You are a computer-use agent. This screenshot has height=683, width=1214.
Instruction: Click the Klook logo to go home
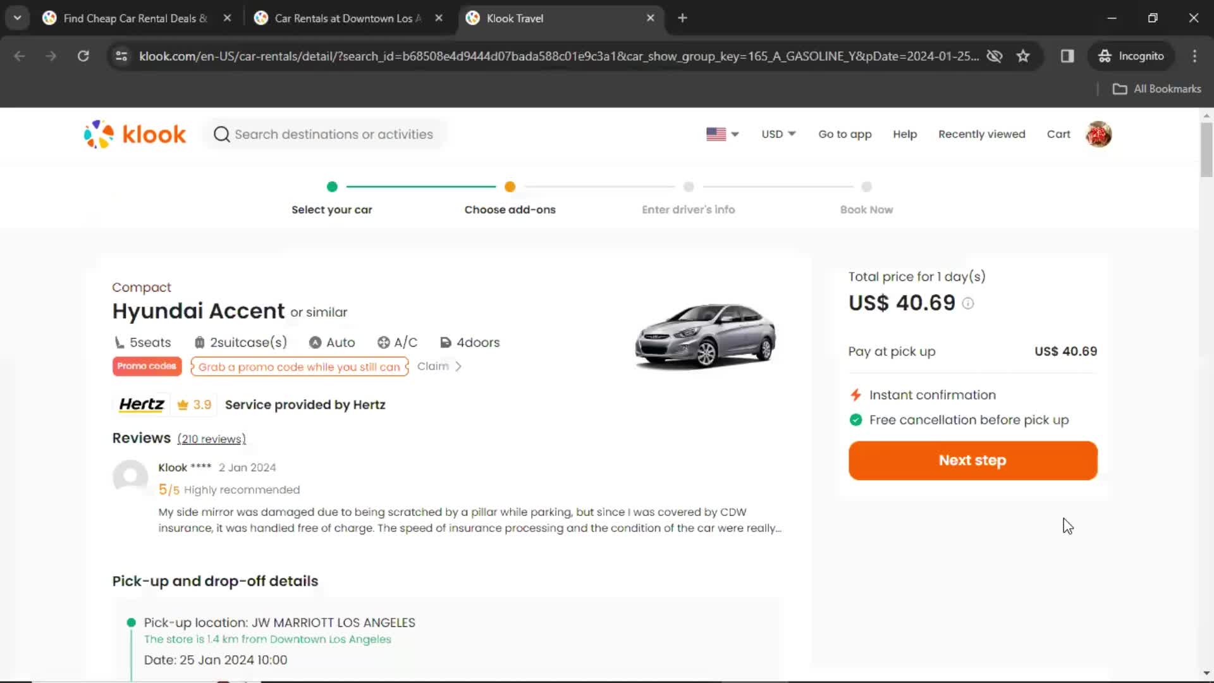[133, 133]
